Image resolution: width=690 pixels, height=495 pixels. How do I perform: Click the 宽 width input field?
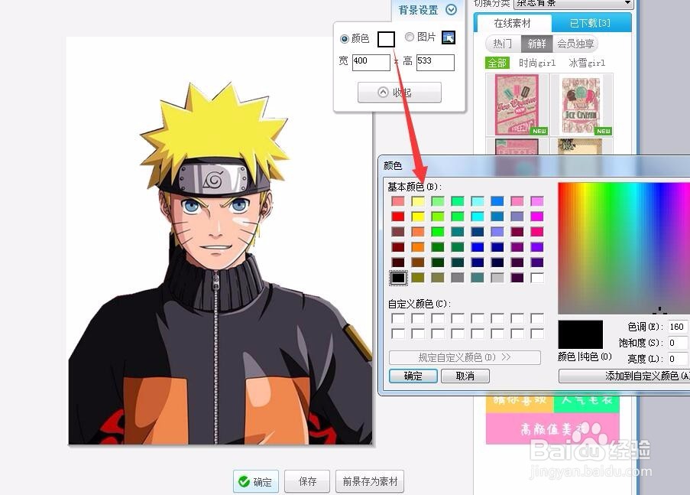pos(371,62)
